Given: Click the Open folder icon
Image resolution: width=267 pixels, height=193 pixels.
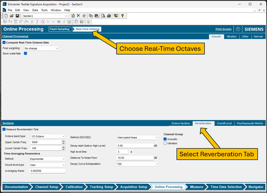Looking at the screenshot, I should (x=12, y=16).
